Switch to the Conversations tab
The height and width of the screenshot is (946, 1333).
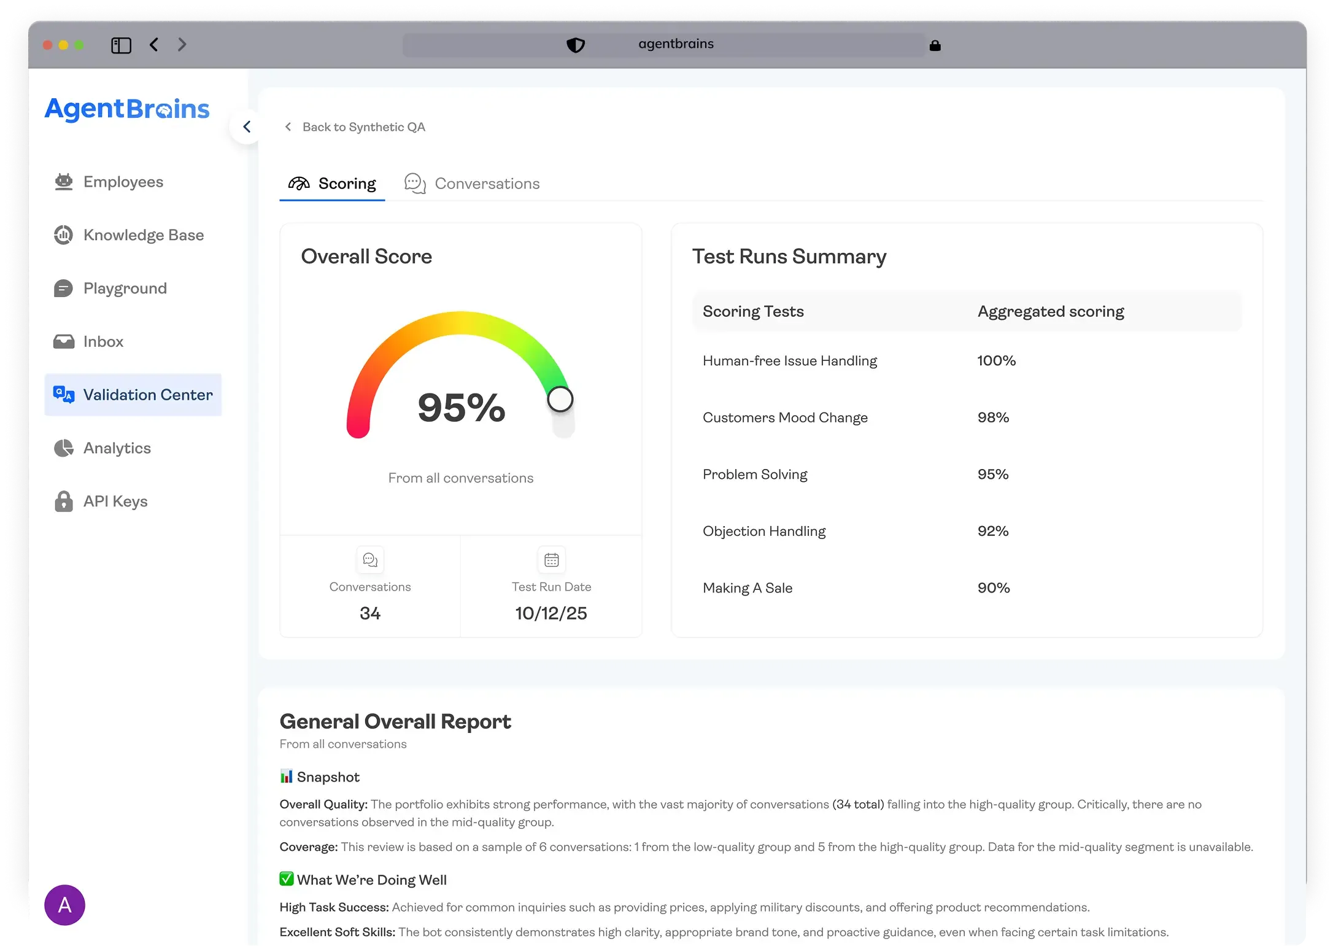click(473, 184)
